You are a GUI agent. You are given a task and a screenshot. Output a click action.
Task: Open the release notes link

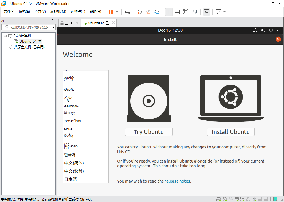[x=177, y=181]
